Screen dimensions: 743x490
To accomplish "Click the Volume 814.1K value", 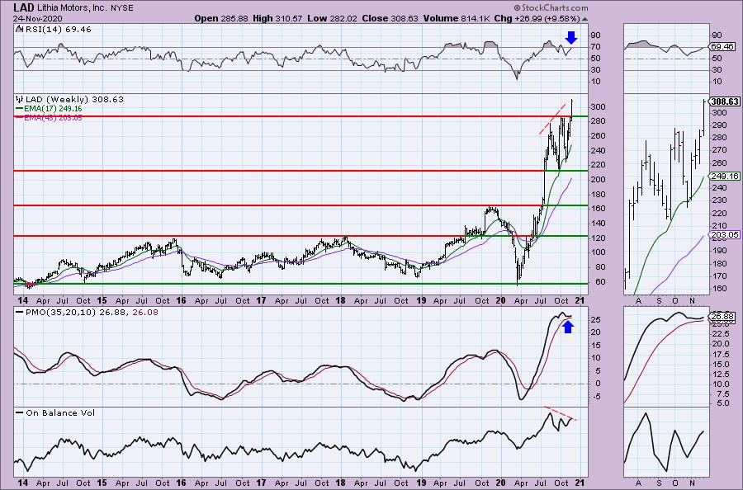I will 457,18.
